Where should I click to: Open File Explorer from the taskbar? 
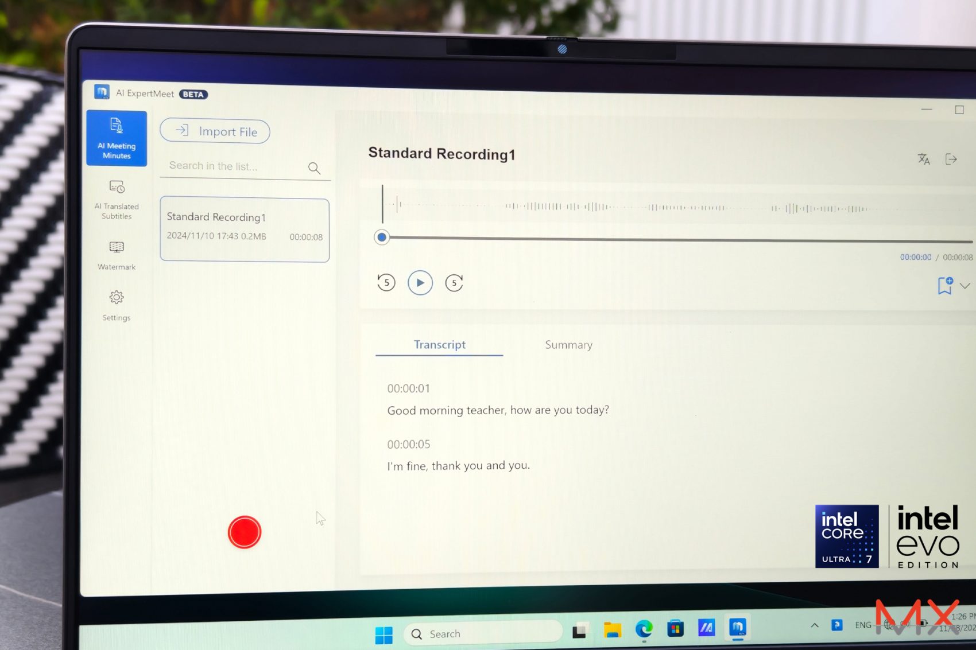[613, 630]
